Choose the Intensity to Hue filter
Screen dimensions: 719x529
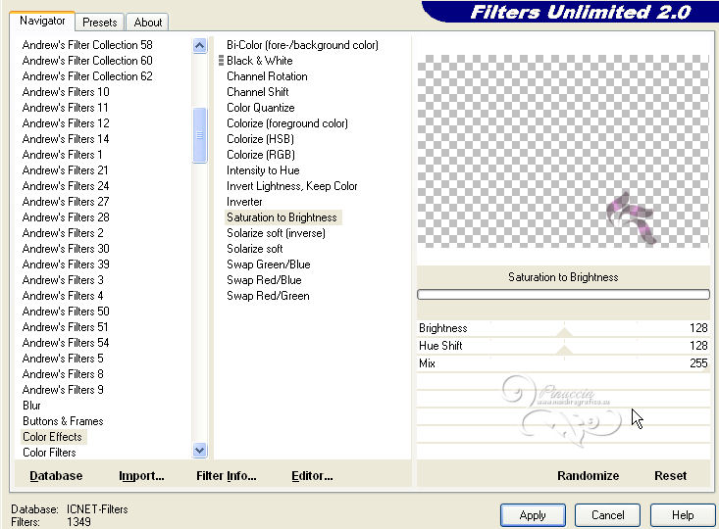pos(263,170)
